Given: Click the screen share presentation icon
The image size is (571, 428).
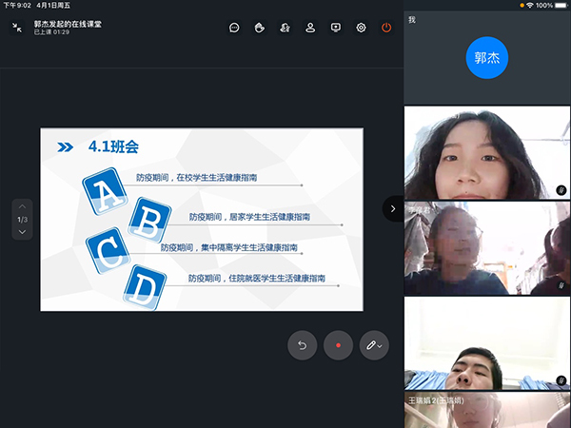Looking at the screenshot, I should click(336, 28).
